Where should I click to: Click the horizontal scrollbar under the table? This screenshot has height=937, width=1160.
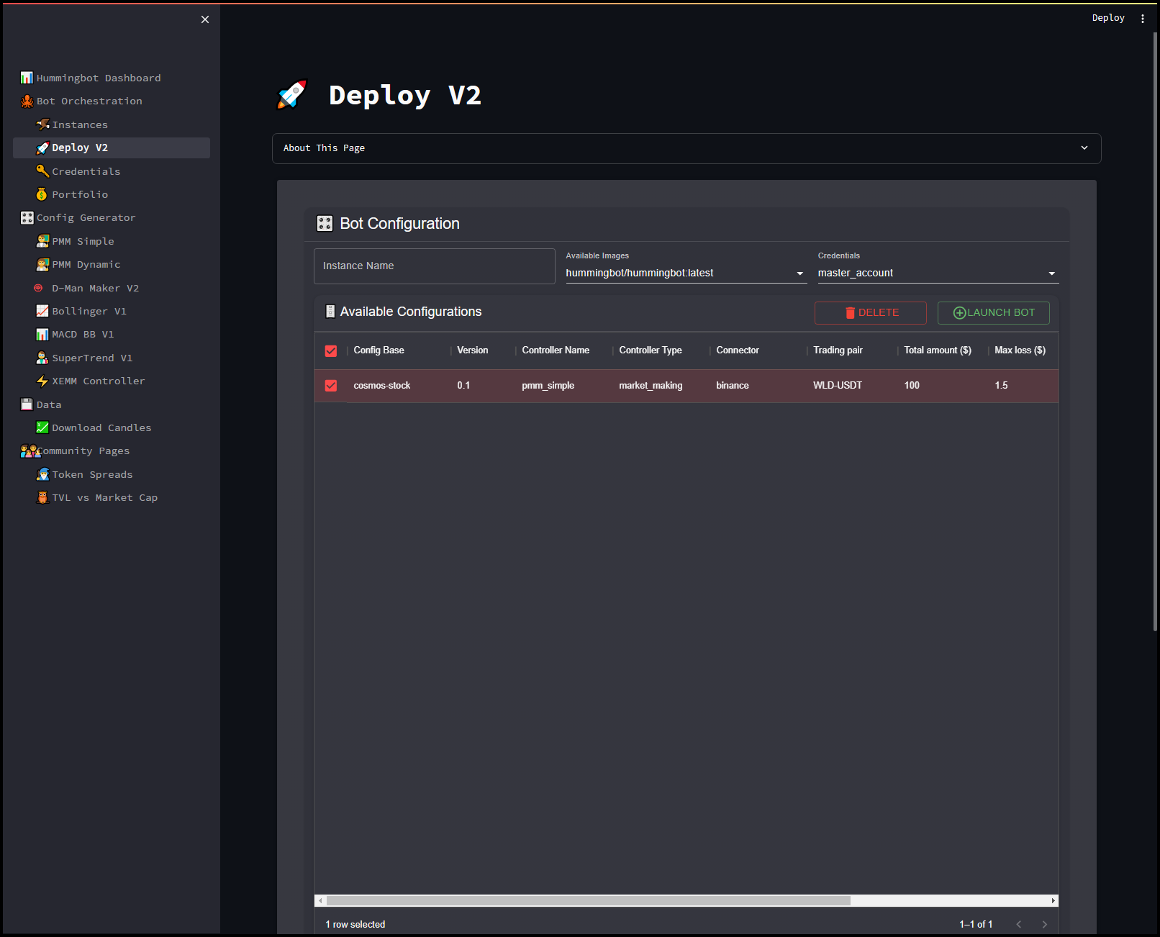588,900
